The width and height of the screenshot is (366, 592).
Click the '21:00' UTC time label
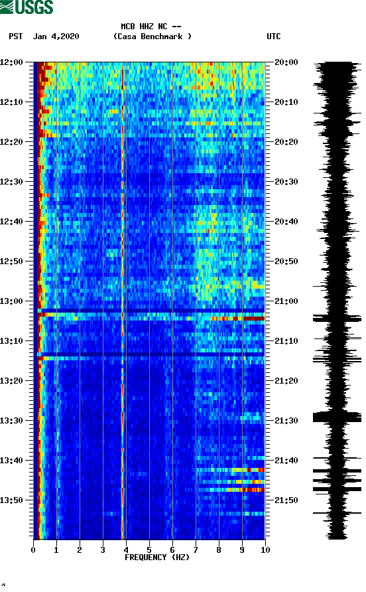(286, 301)
